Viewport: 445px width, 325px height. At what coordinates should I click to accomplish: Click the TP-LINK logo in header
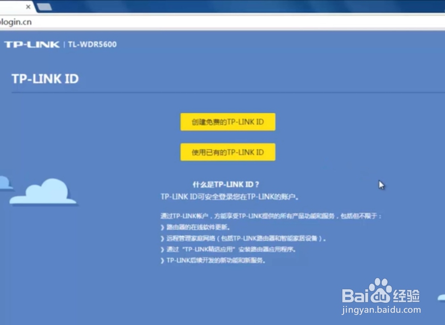[x=32, y=44]
